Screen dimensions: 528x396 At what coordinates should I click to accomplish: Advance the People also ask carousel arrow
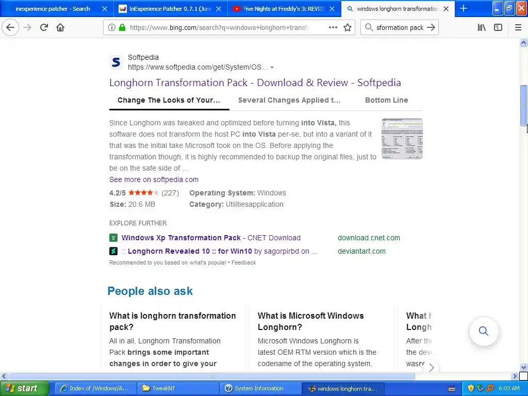coord(432,367)
